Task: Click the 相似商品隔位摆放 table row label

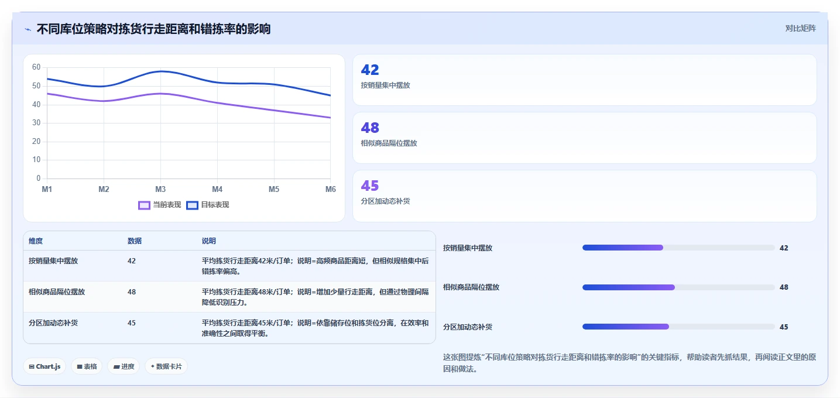Action: coord(57,291)
